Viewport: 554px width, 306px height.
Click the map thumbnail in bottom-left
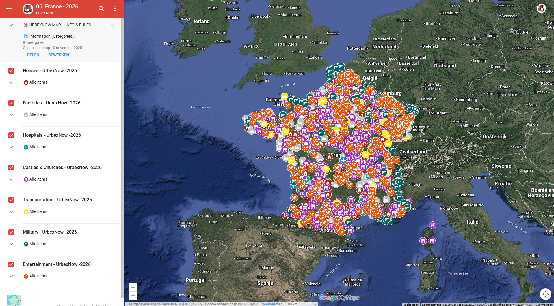point(14,300)
